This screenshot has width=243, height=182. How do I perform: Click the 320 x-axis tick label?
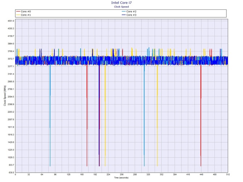pyautogui.click(x=148, y=174)
